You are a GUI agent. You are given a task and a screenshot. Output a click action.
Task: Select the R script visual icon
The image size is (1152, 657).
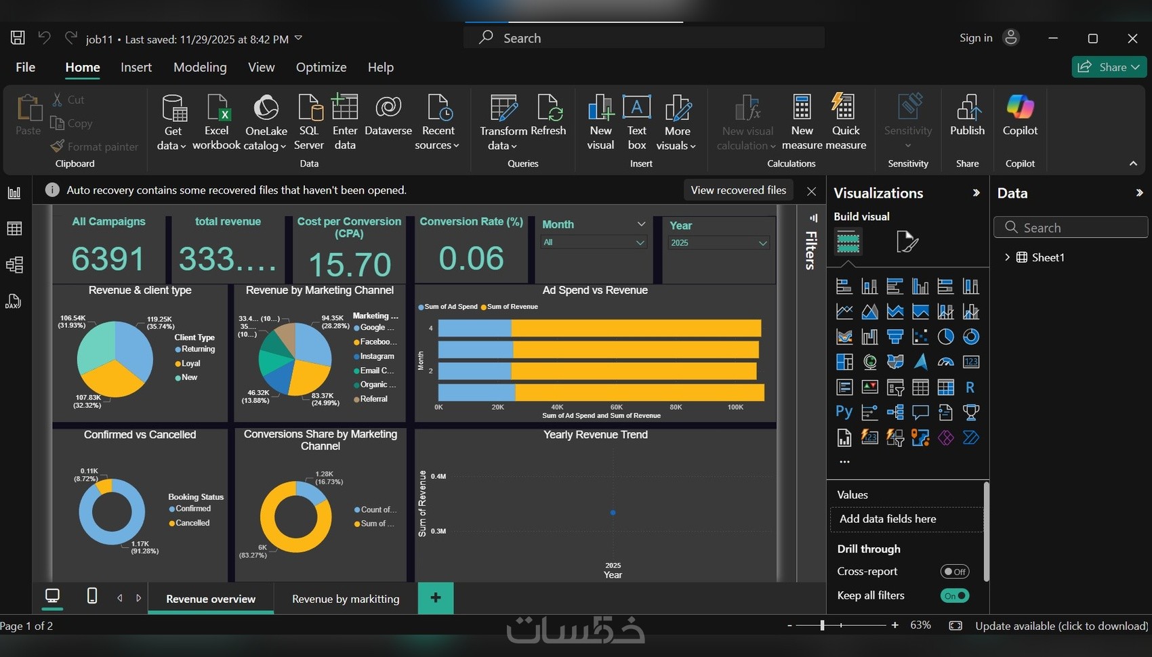coord(971,387)
